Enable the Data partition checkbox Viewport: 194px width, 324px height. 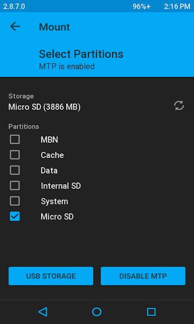(15, 170)
